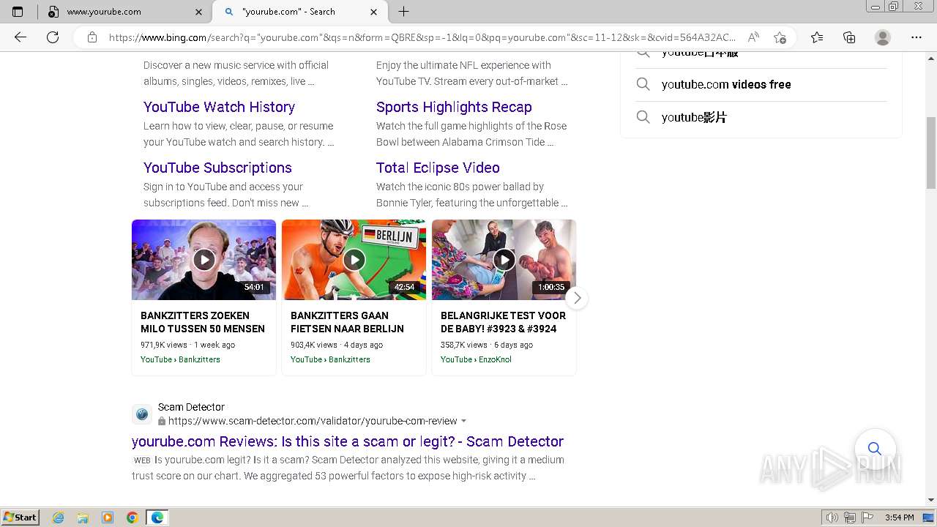Screen dimensions: 937x527
Task: Select the "yourube.com" - Search tab
Action: 299,12
